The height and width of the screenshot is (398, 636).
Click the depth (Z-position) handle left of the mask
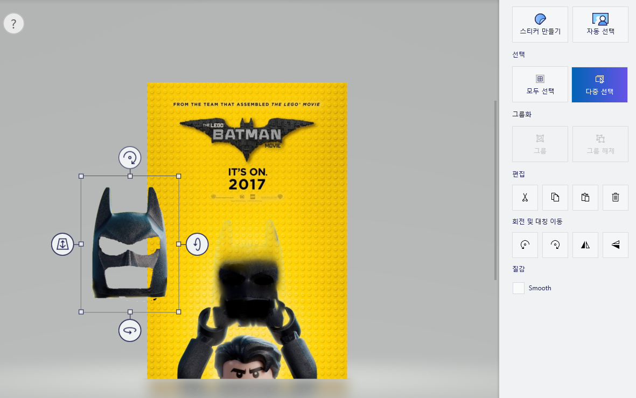(x=62, y=244)
